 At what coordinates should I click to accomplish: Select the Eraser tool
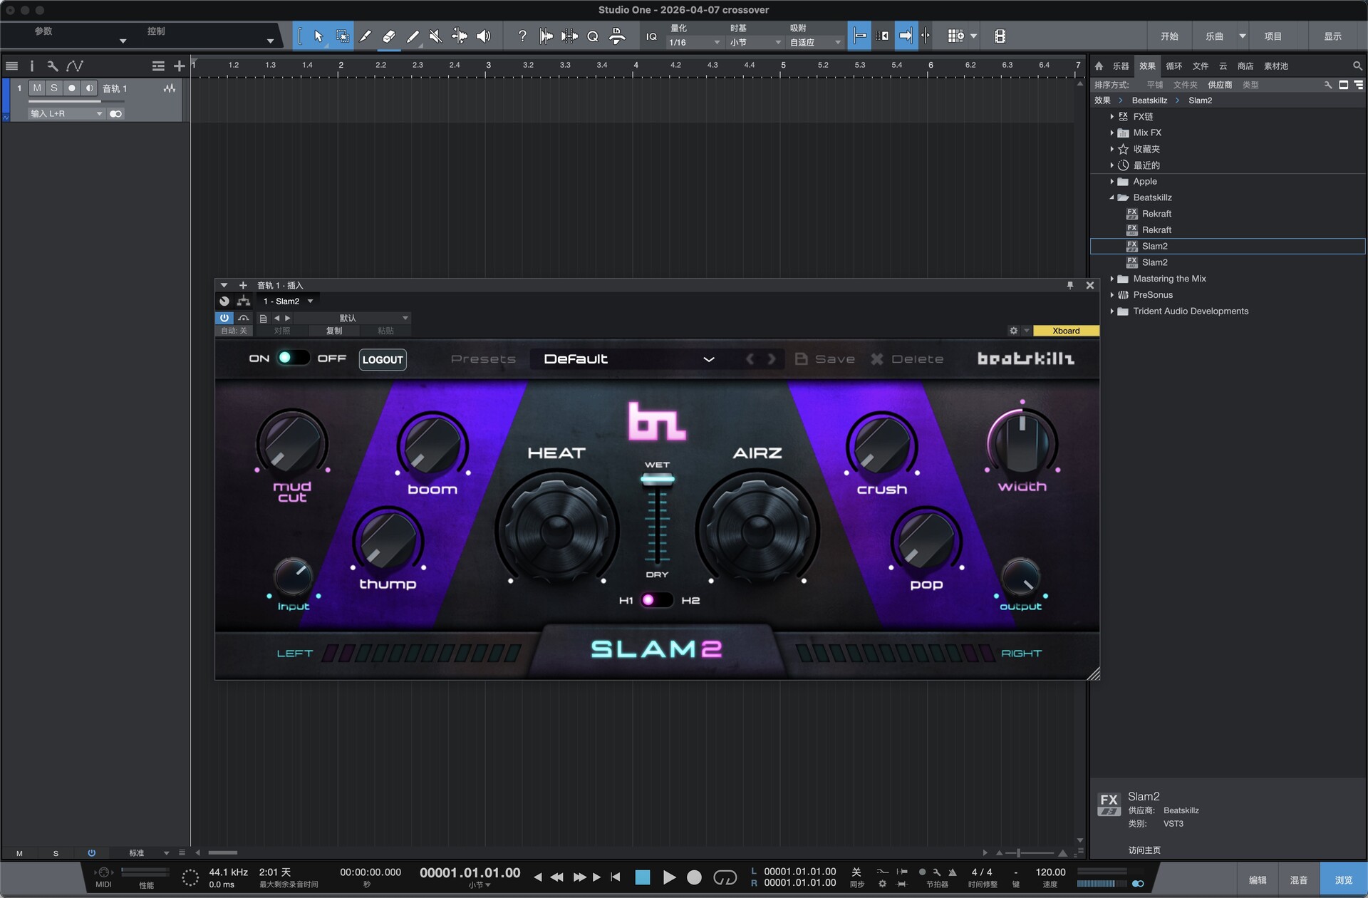pos(389,36)
